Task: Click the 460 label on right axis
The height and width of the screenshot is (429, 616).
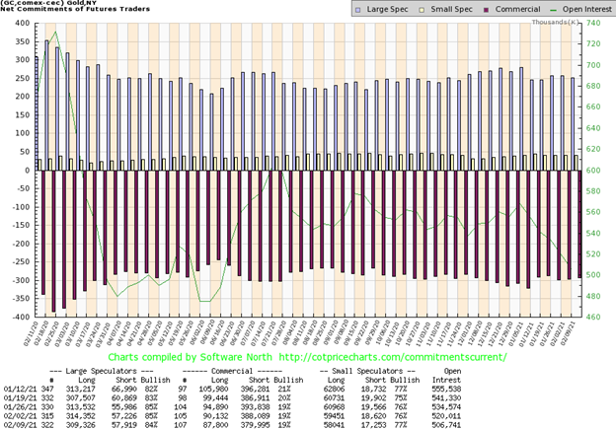Action: [593, 317]
